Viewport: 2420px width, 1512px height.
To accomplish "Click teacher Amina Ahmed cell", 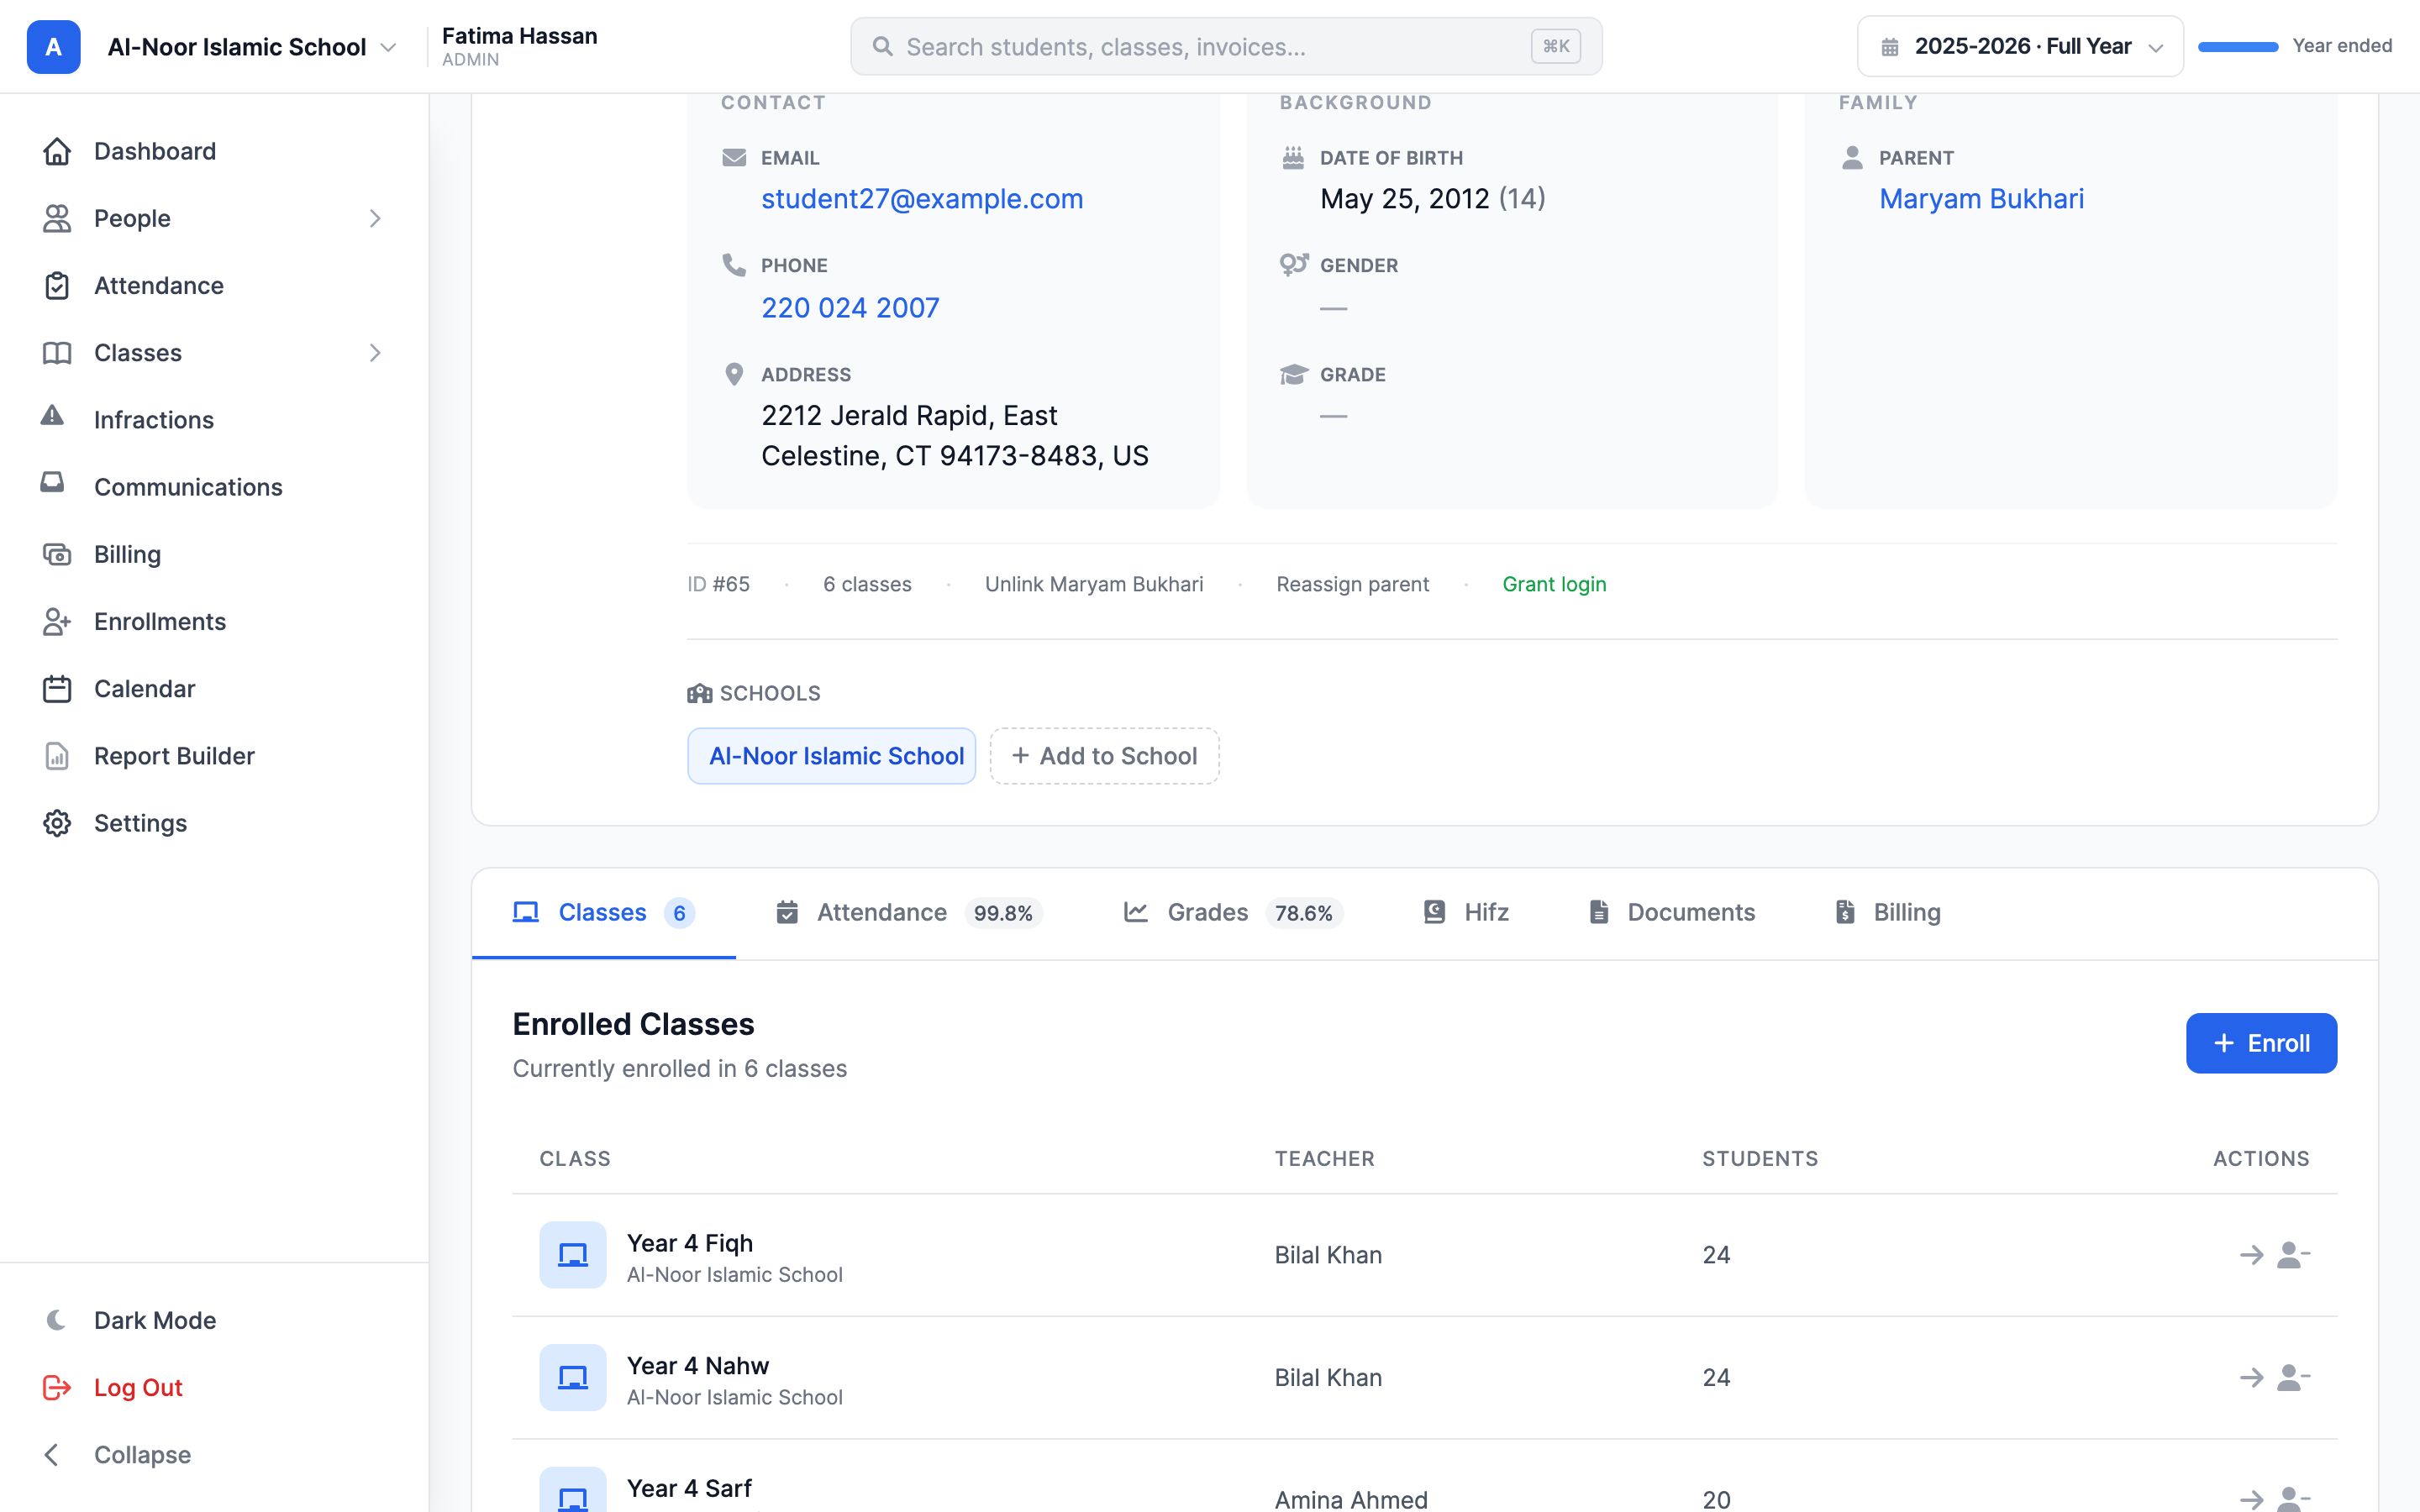I will tap(1351, 1499).
